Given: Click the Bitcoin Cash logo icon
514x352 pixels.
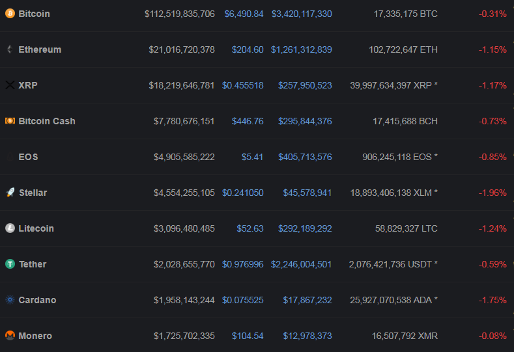Looking at the screenshot, I should (x=10, y=121).
